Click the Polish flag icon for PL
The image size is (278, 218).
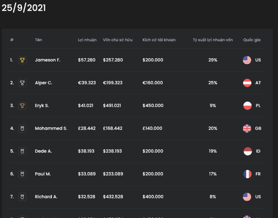click(247, 106)
